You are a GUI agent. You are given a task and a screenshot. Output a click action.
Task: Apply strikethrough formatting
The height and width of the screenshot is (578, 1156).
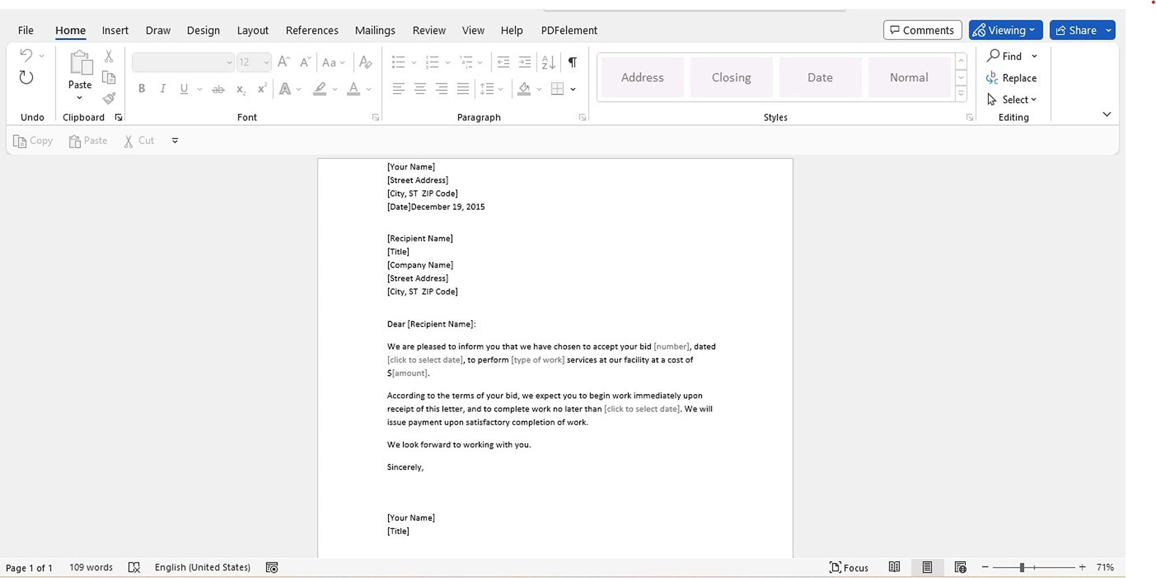click(x=218, y=89)
